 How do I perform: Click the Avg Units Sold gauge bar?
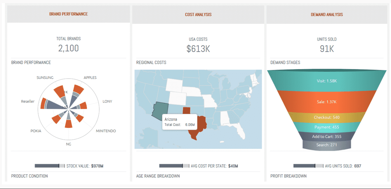pos(308,166)
